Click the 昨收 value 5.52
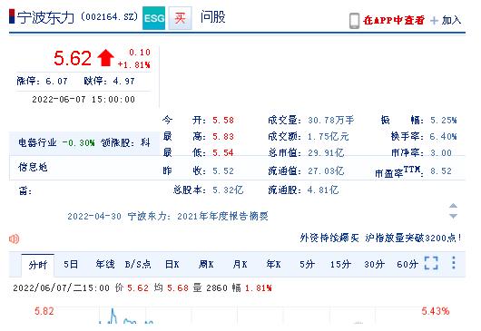Viewport: 481px width, 331px height. (x=223, y=171)
